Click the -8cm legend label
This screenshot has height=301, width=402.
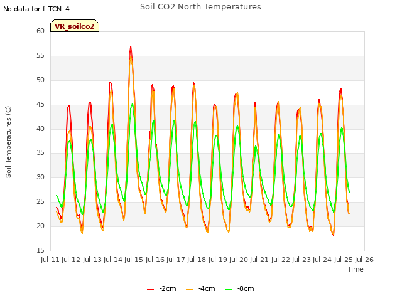pos(246,288)
